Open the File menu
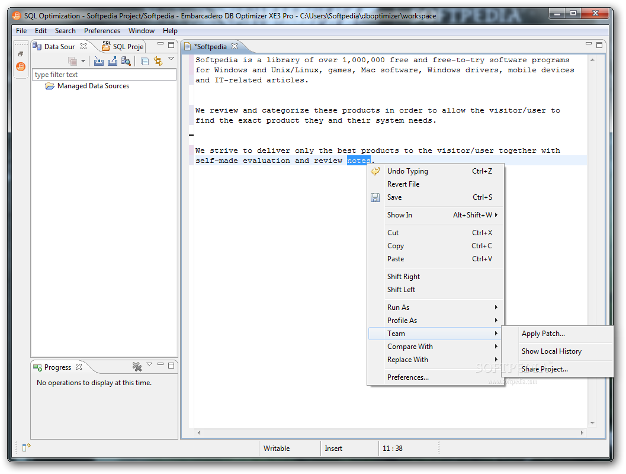Viewport: 626px width, 474px height. 21,31
